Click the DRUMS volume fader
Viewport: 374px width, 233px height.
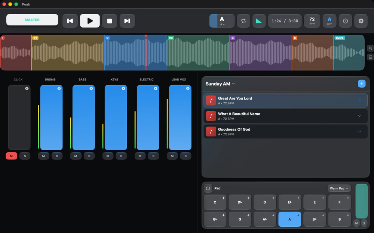click(51, 117)
